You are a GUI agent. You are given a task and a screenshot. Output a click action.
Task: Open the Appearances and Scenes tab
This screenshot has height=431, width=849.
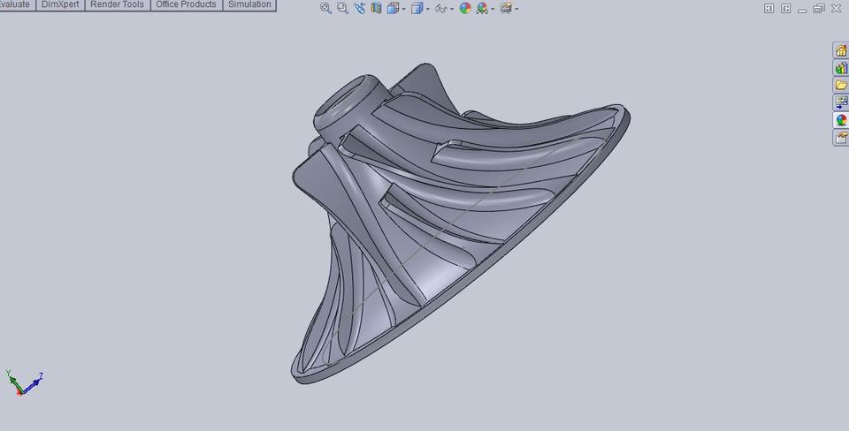coord(841,120)
